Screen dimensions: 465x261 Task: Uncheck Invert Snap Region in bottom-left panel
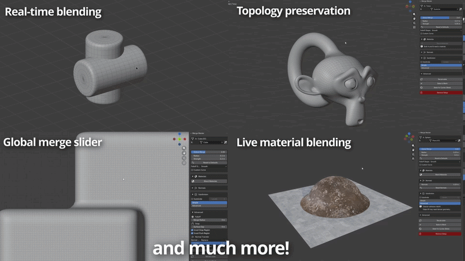(192, 230)
